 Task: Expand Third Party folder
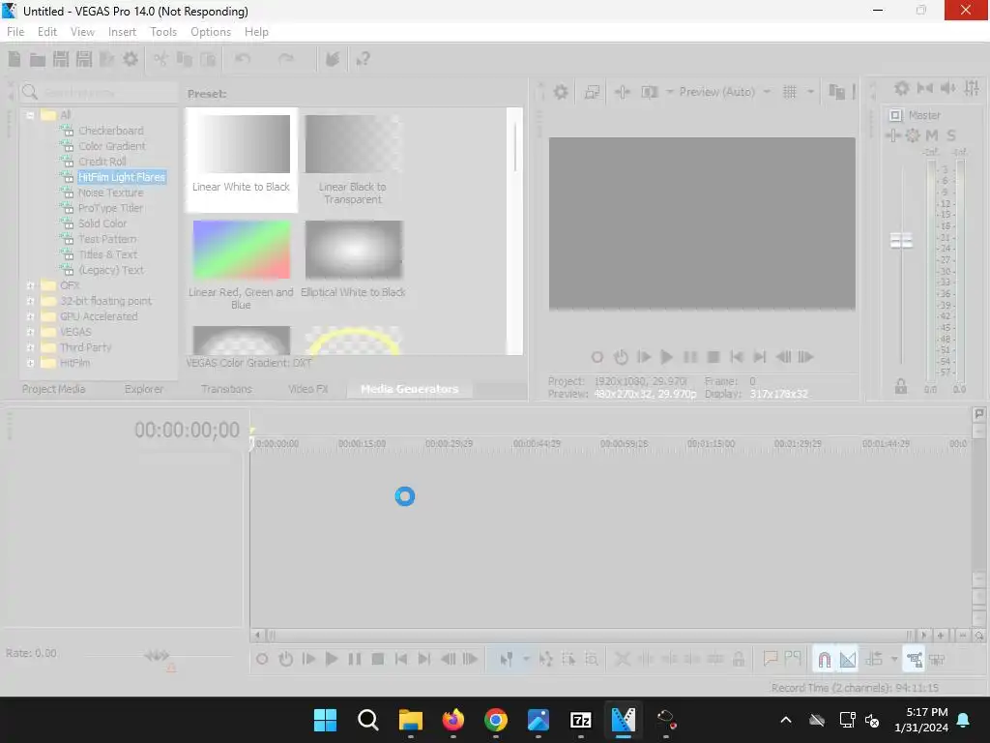(x=30, y=347)
